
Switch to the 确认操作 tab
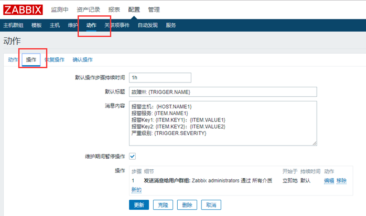coord(83,60)
